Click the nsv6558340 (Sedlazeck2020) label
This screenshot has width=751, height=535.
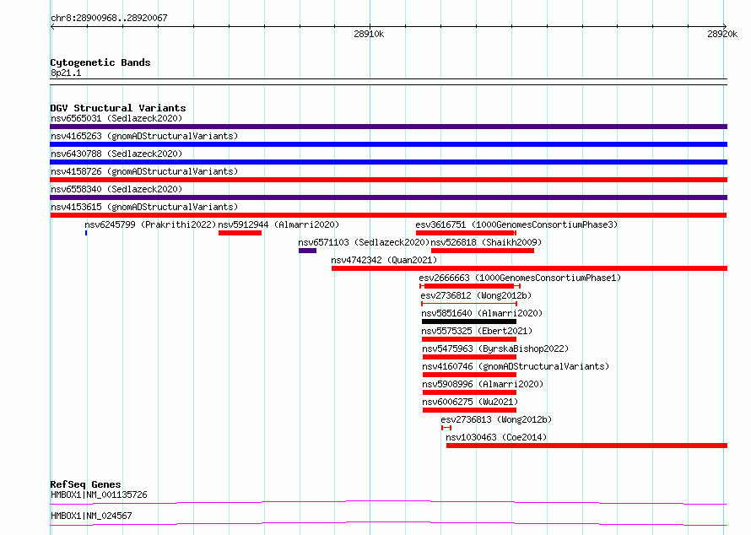coord(116,189)
